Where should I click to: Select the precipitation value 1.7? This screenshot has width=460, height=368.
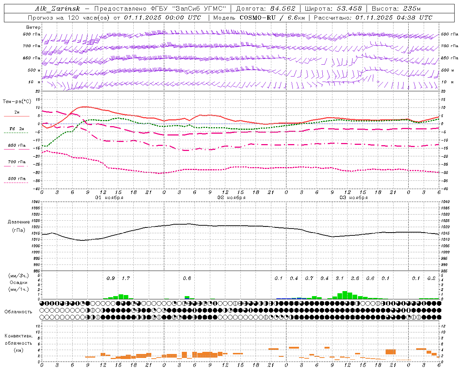pyautogui.click(x=126, y=278)
